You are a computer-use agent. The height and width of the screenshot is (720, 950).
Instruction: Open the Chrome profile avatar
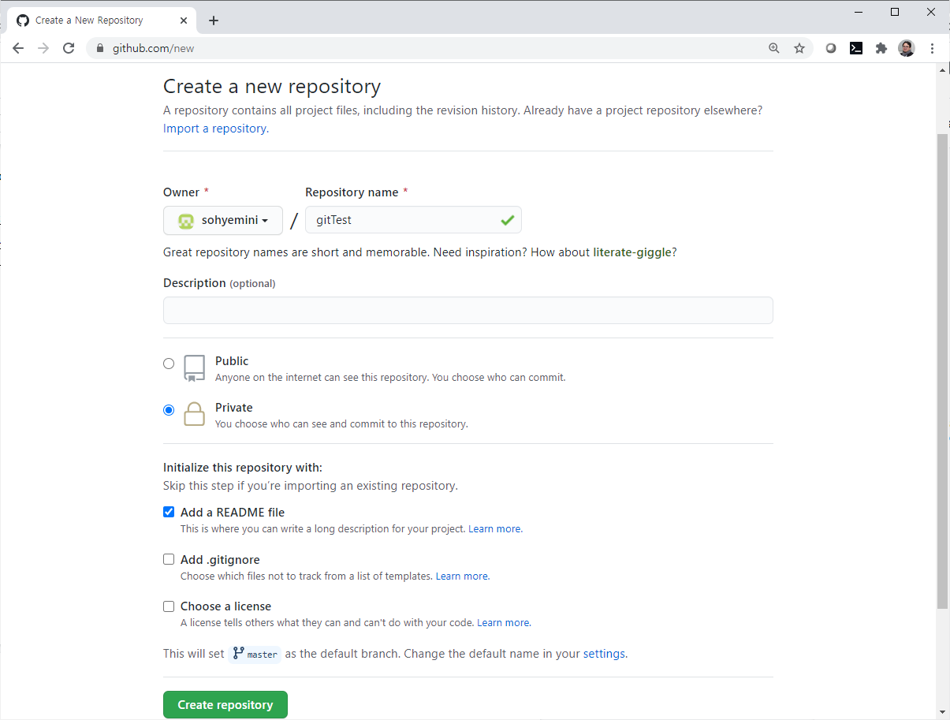pyautogui.click(x=907, y=48)
